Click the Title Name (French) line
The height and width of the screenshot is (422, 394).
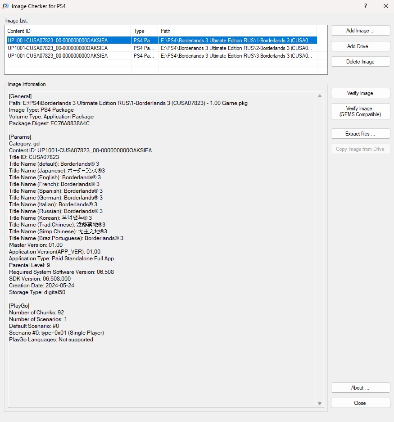click(54, 184)
